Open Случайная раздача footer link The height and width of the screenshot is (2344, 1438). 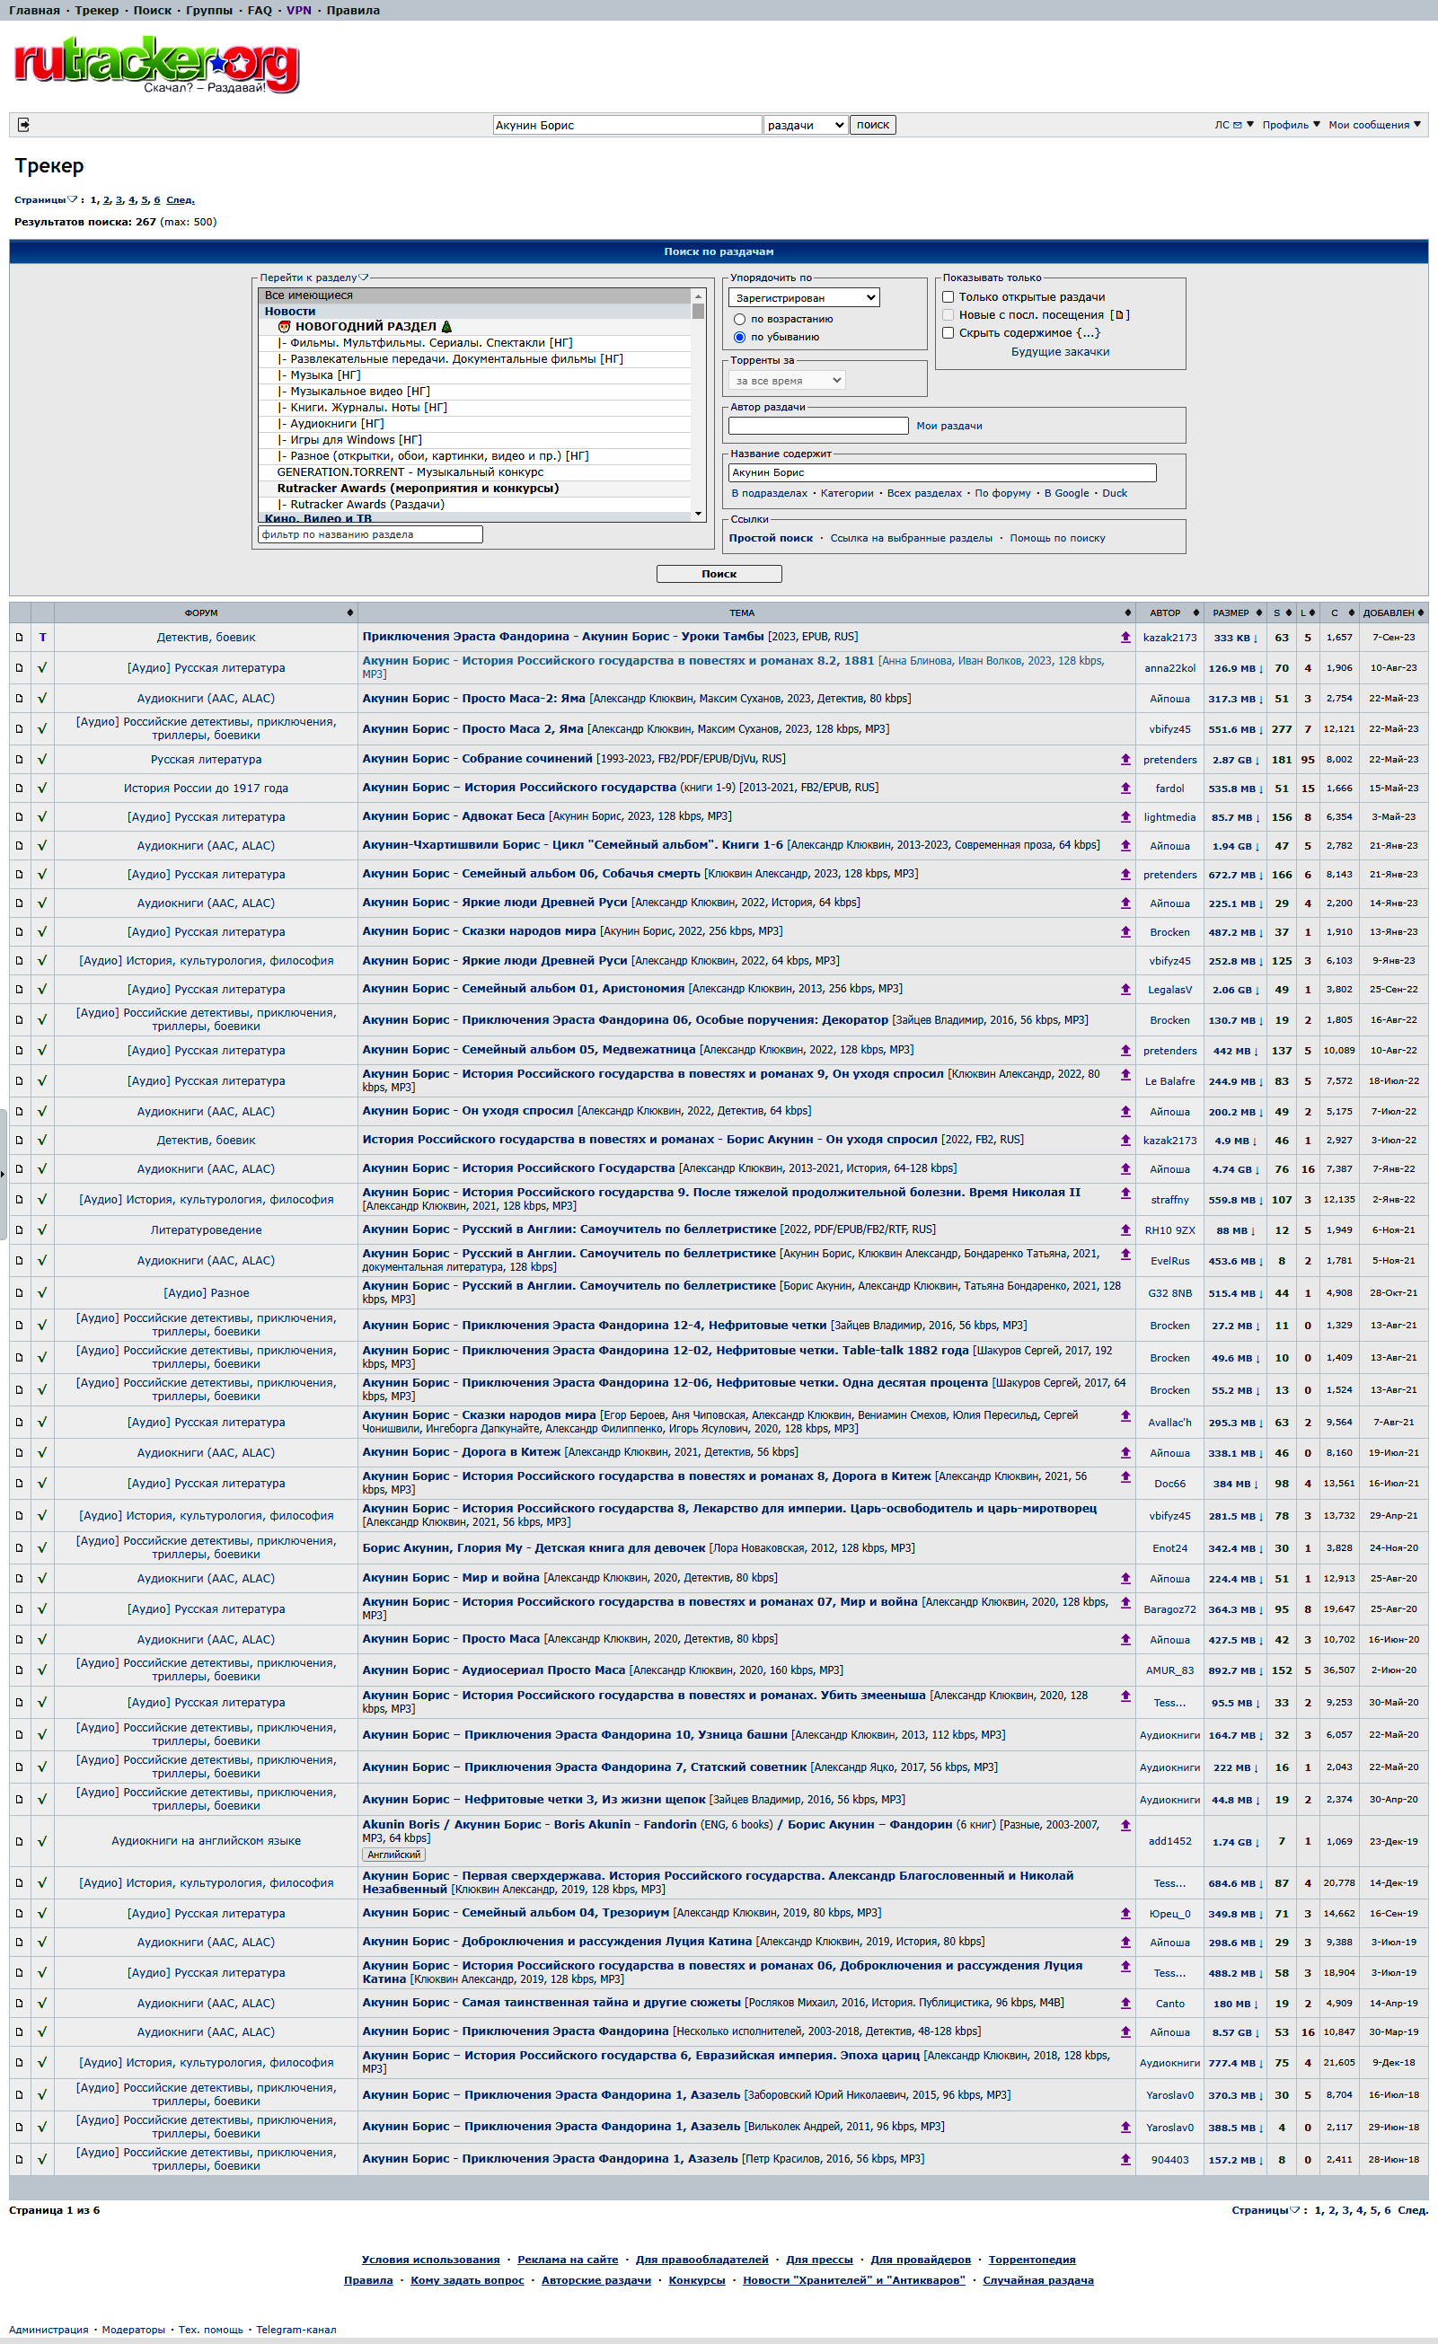click(1038, 2280)
